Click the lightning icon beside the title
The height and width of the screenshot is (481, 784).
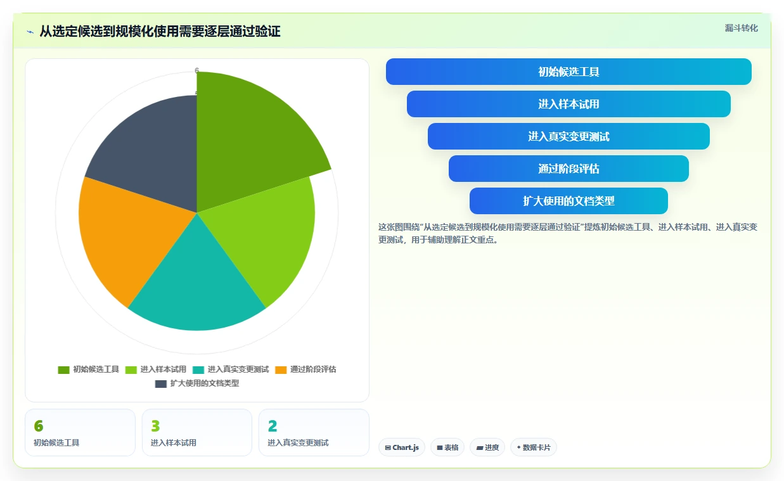point(30,32)
